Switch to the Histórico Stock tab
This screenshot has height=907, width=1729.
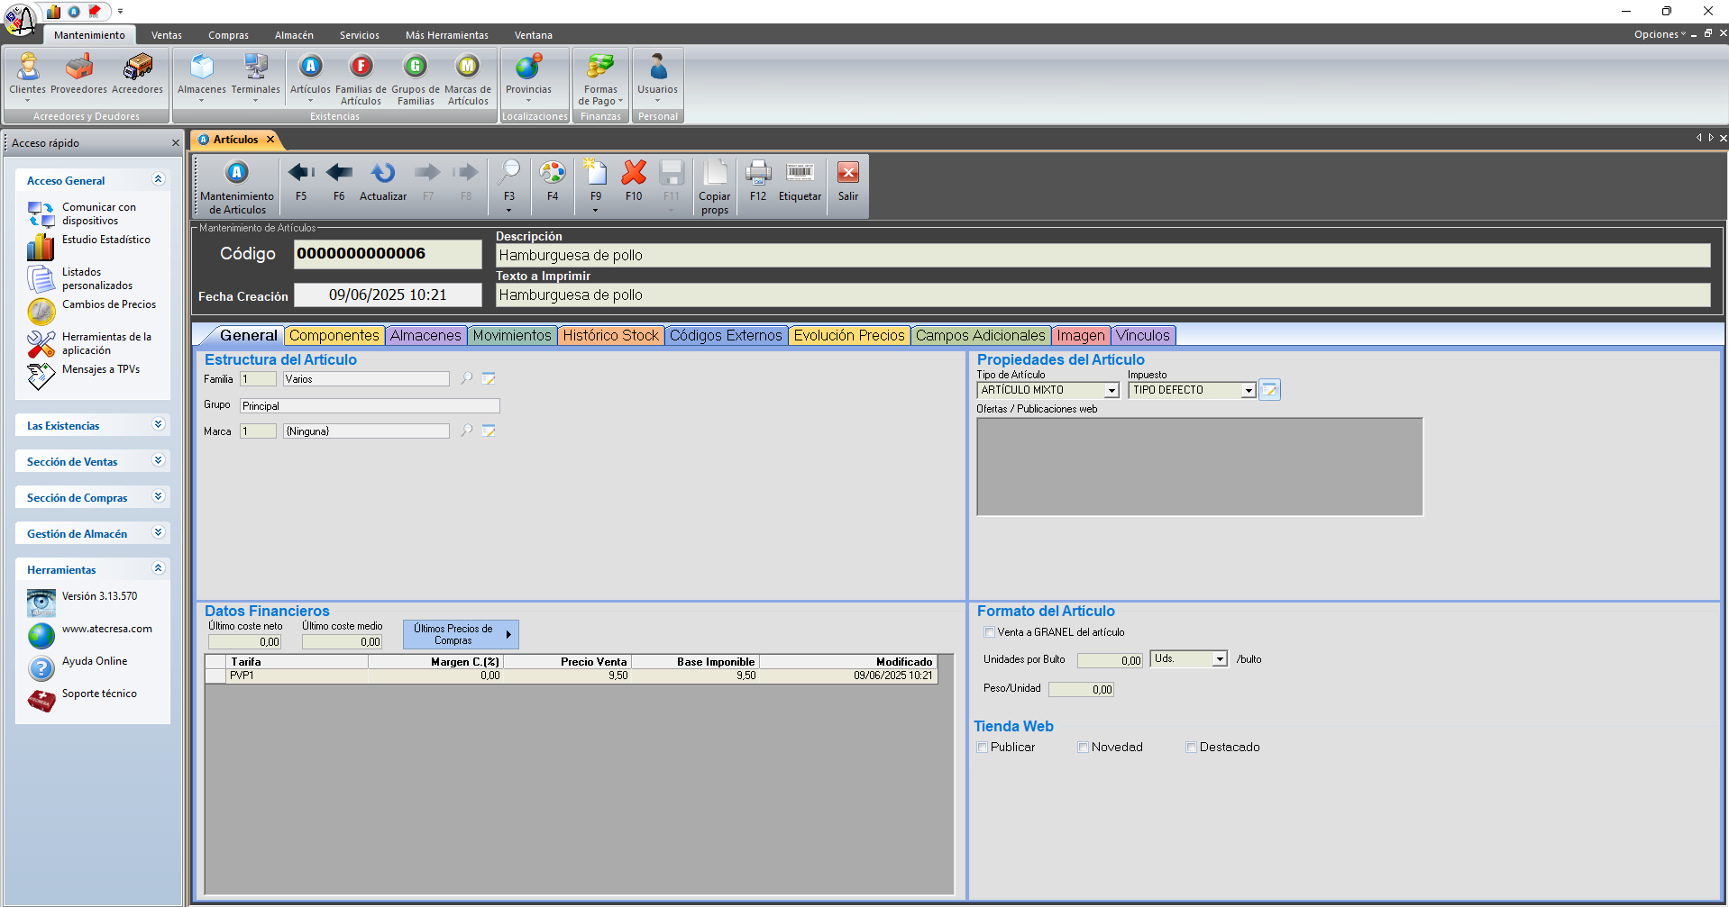point(611,336)
